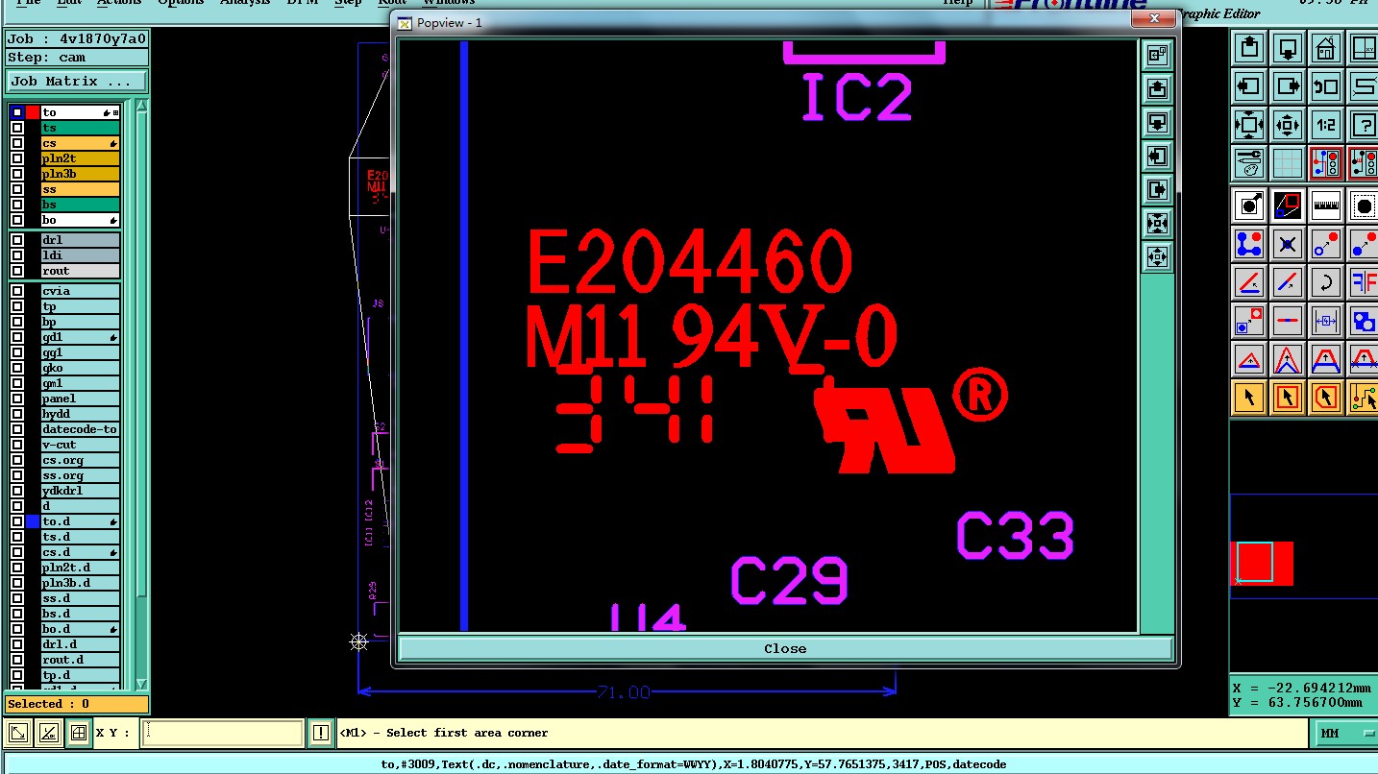Click the zoom-out arrows icon in Popview toolbar
Image resolution: width=1378 pixels, height=774 pixels.
(1157, 256)
